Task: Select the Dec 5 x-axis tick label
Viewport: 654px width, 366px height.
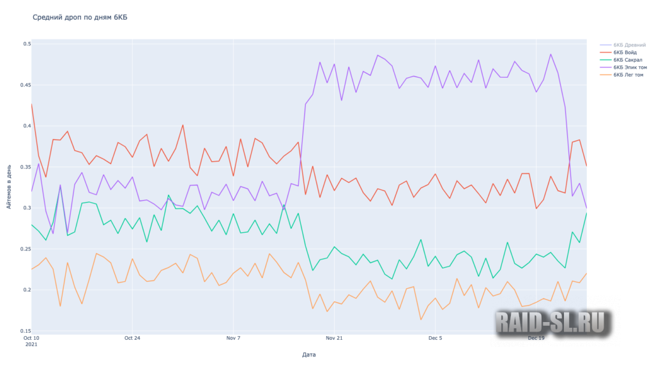Action: pyautogui.click(x=436, y=338)
